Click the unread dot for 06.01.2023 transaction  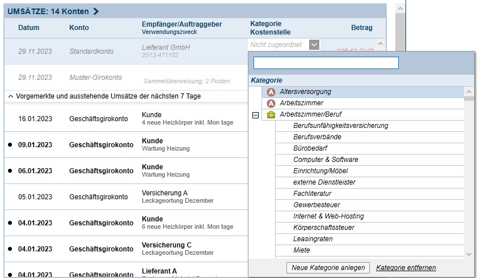(x=10, y=171)
